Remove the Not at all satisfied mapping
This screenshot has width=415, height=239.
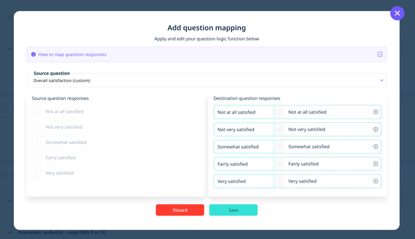pyautogui.click(x=376, y=112)
